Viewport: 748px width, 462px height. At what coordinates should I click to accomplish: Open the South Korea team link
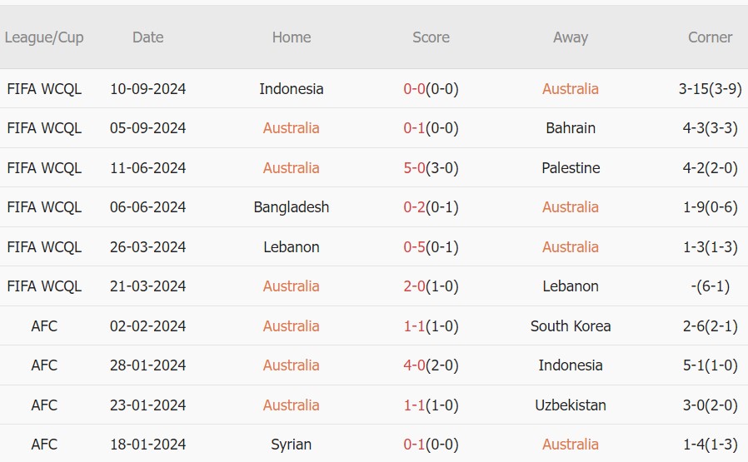[570, 326]
